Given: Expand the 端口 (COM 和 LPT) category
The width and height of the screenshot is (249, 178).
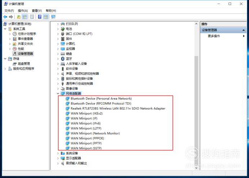Looking at the screenshot, I should (x=58, y=34).
